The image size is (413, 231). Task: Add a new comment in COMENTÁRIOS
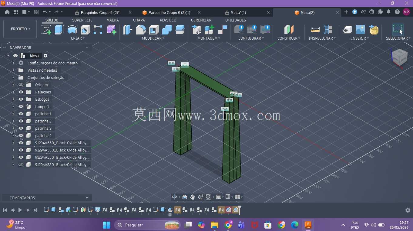click(x=87, y=197)
